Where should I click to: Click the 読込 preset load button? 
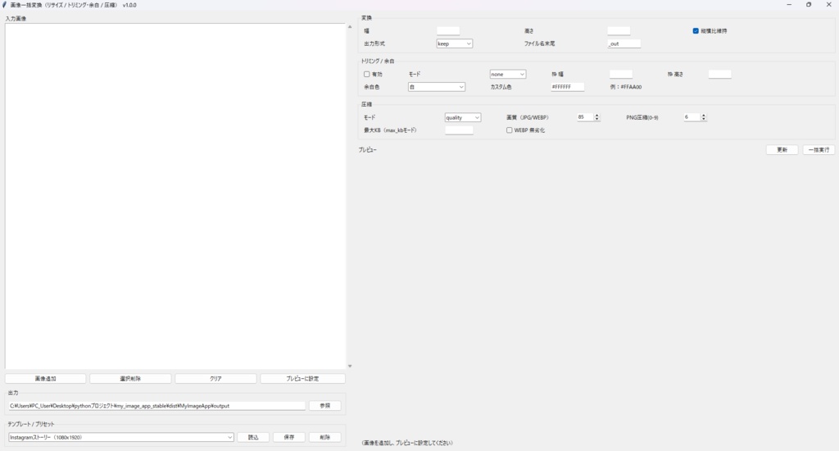[x=253, y=437]
